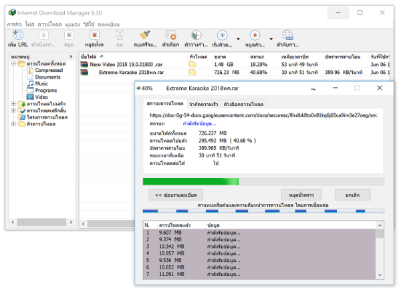
Task: Click the blue connection segments progress bar
Action: pos(263,211)
